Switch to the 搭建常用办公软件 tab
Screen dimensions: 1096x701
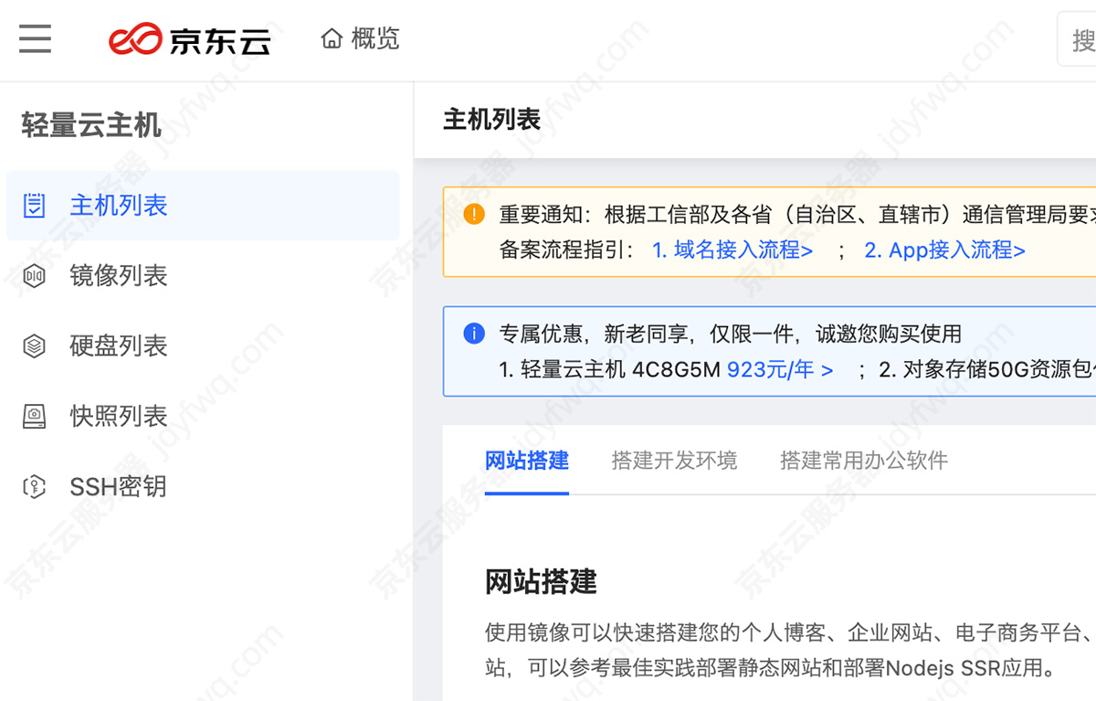pyautogui.click(x=864, y=461)
